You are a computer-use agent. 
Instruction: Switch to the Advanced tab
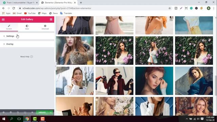point(45,27)
